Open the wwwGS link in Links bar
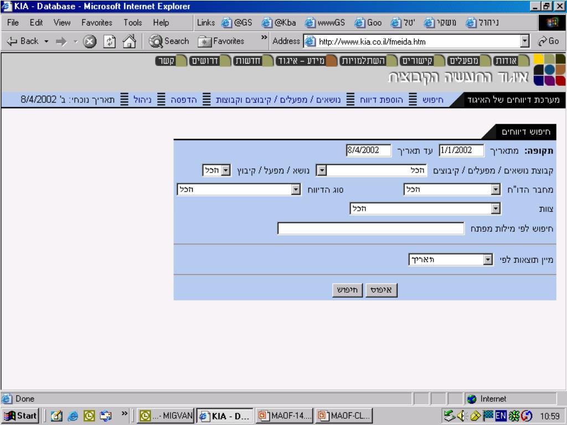567x425 pixels. pos(324,22)
